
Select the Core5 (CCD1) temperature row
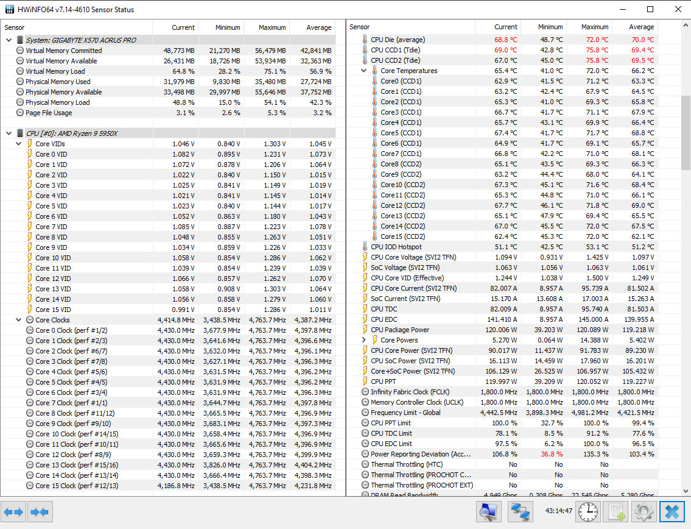click(x=502, y=133)
